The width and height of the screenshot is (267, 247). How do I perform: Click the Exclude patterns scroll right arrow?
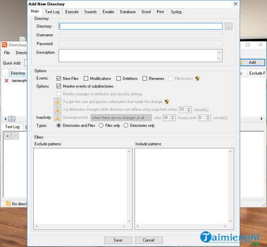[x=124, y=226]
